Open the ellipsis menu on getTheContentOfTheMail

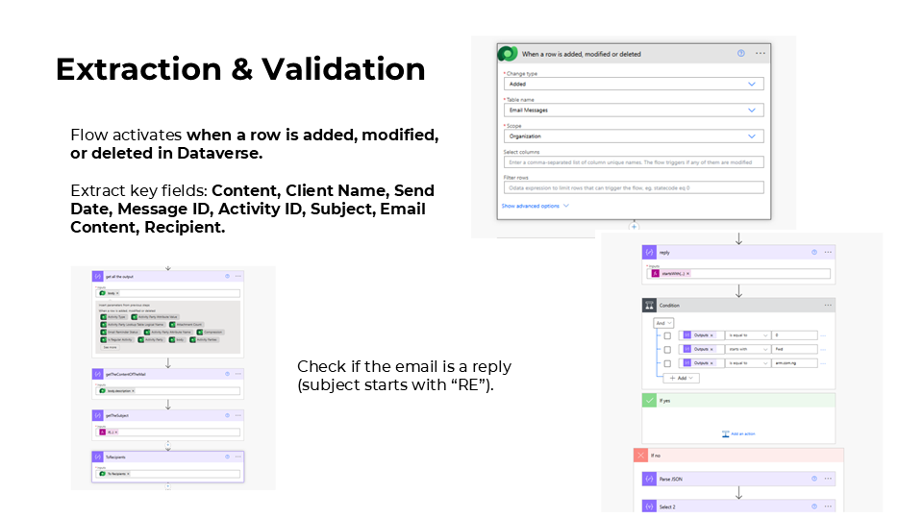[237, 374]
